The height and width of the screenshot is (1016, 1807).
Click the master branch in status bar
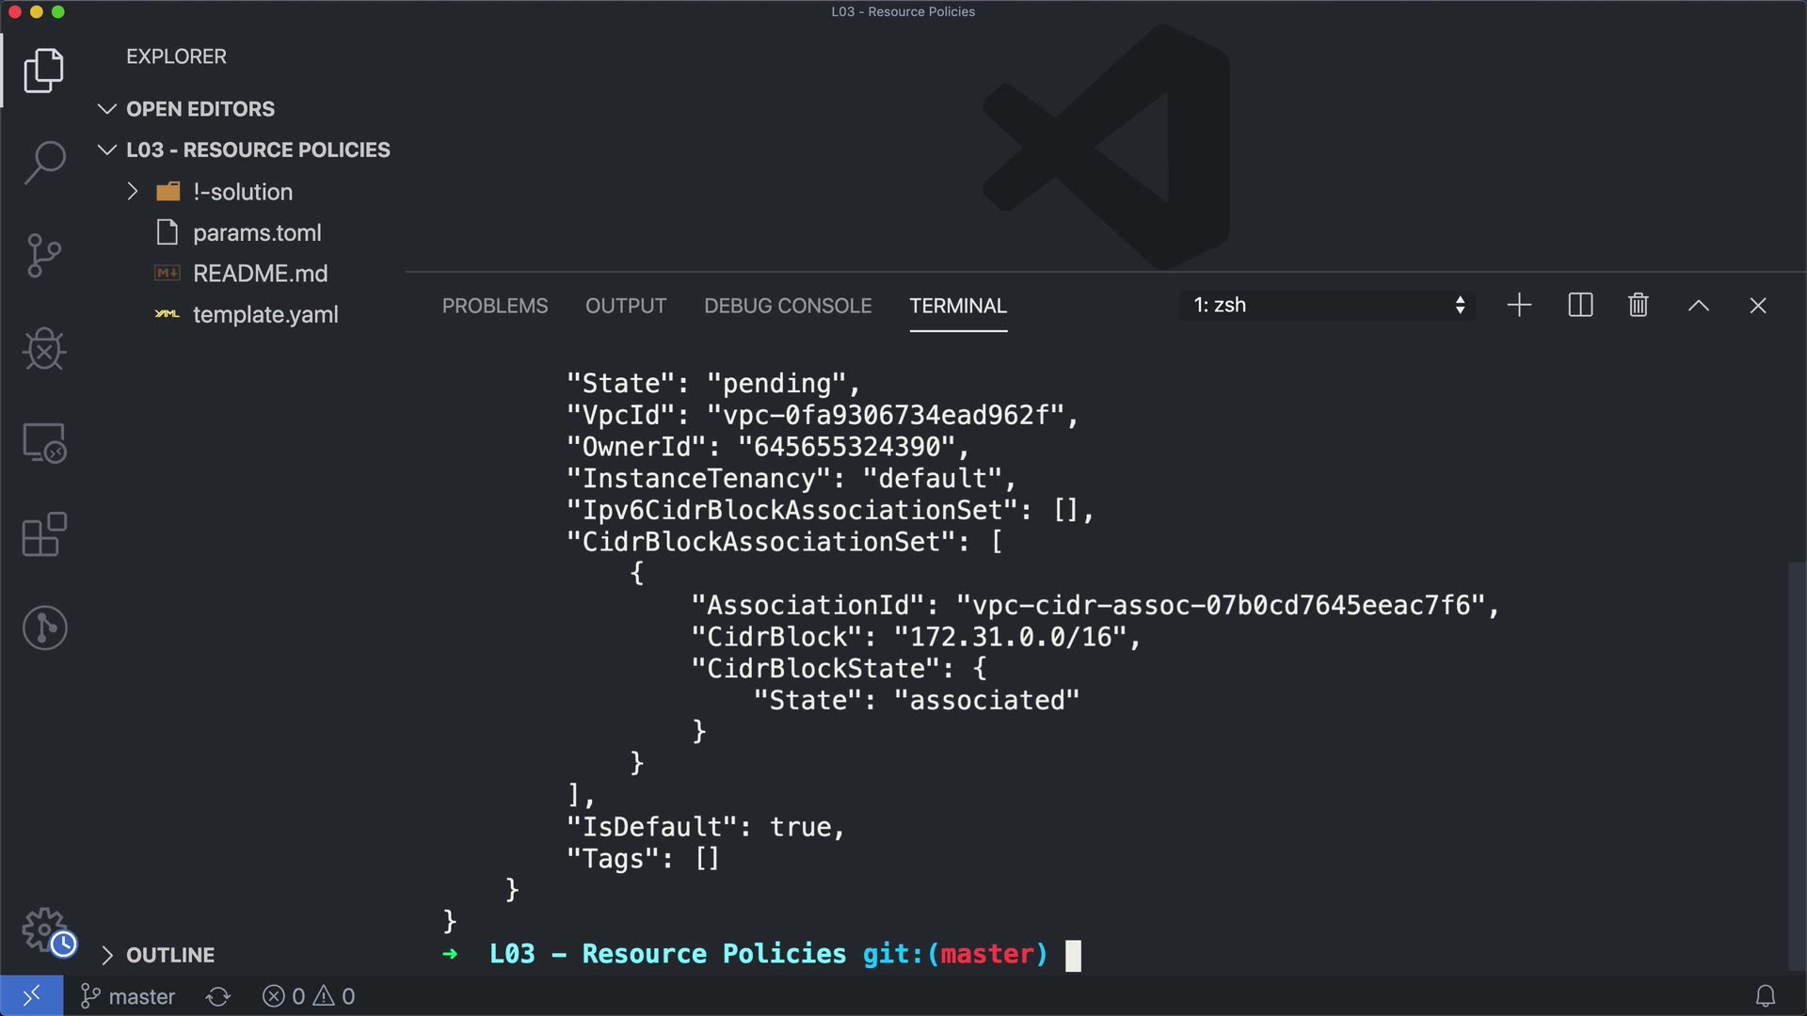pos(129,996)
